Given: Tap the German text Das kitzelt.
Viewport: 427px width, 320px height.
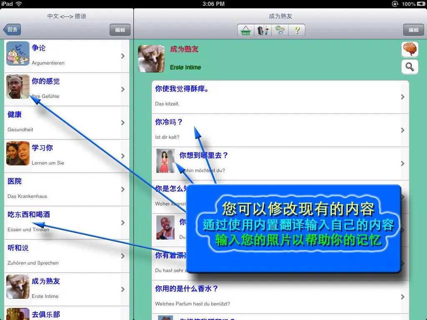Looking at the screenshot, I should point(167,104).
